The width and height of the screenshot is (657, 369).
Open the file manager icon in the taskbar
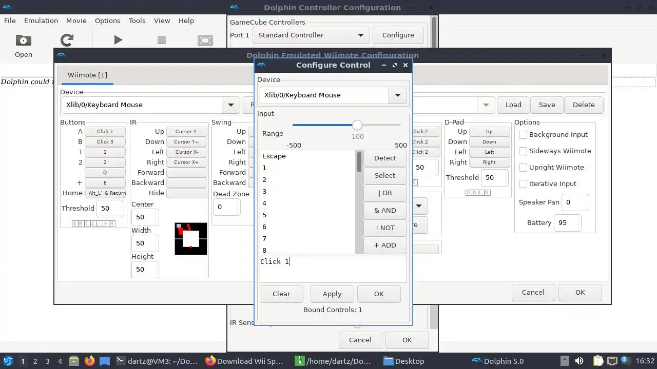coord(74,361)
